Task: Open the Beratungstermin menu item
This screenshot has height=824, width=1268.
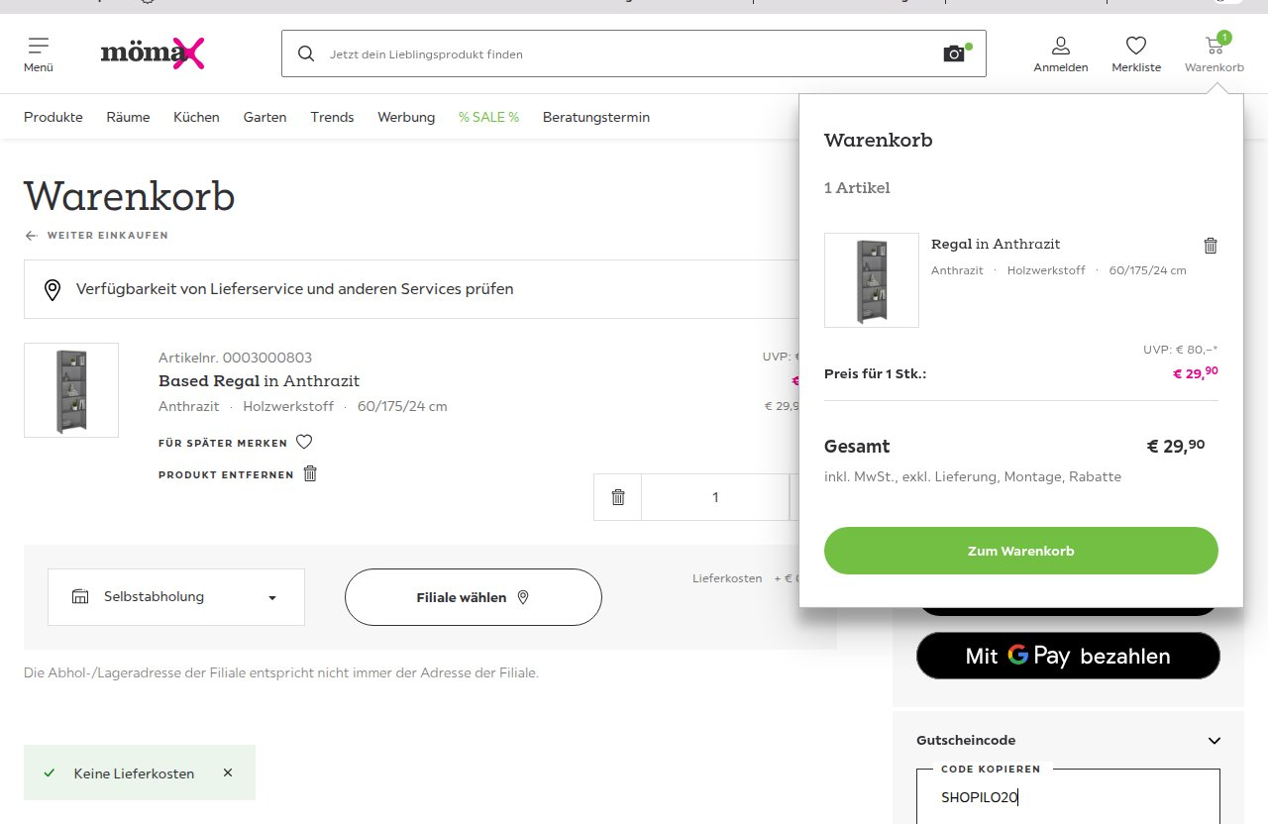Action: 596,117
